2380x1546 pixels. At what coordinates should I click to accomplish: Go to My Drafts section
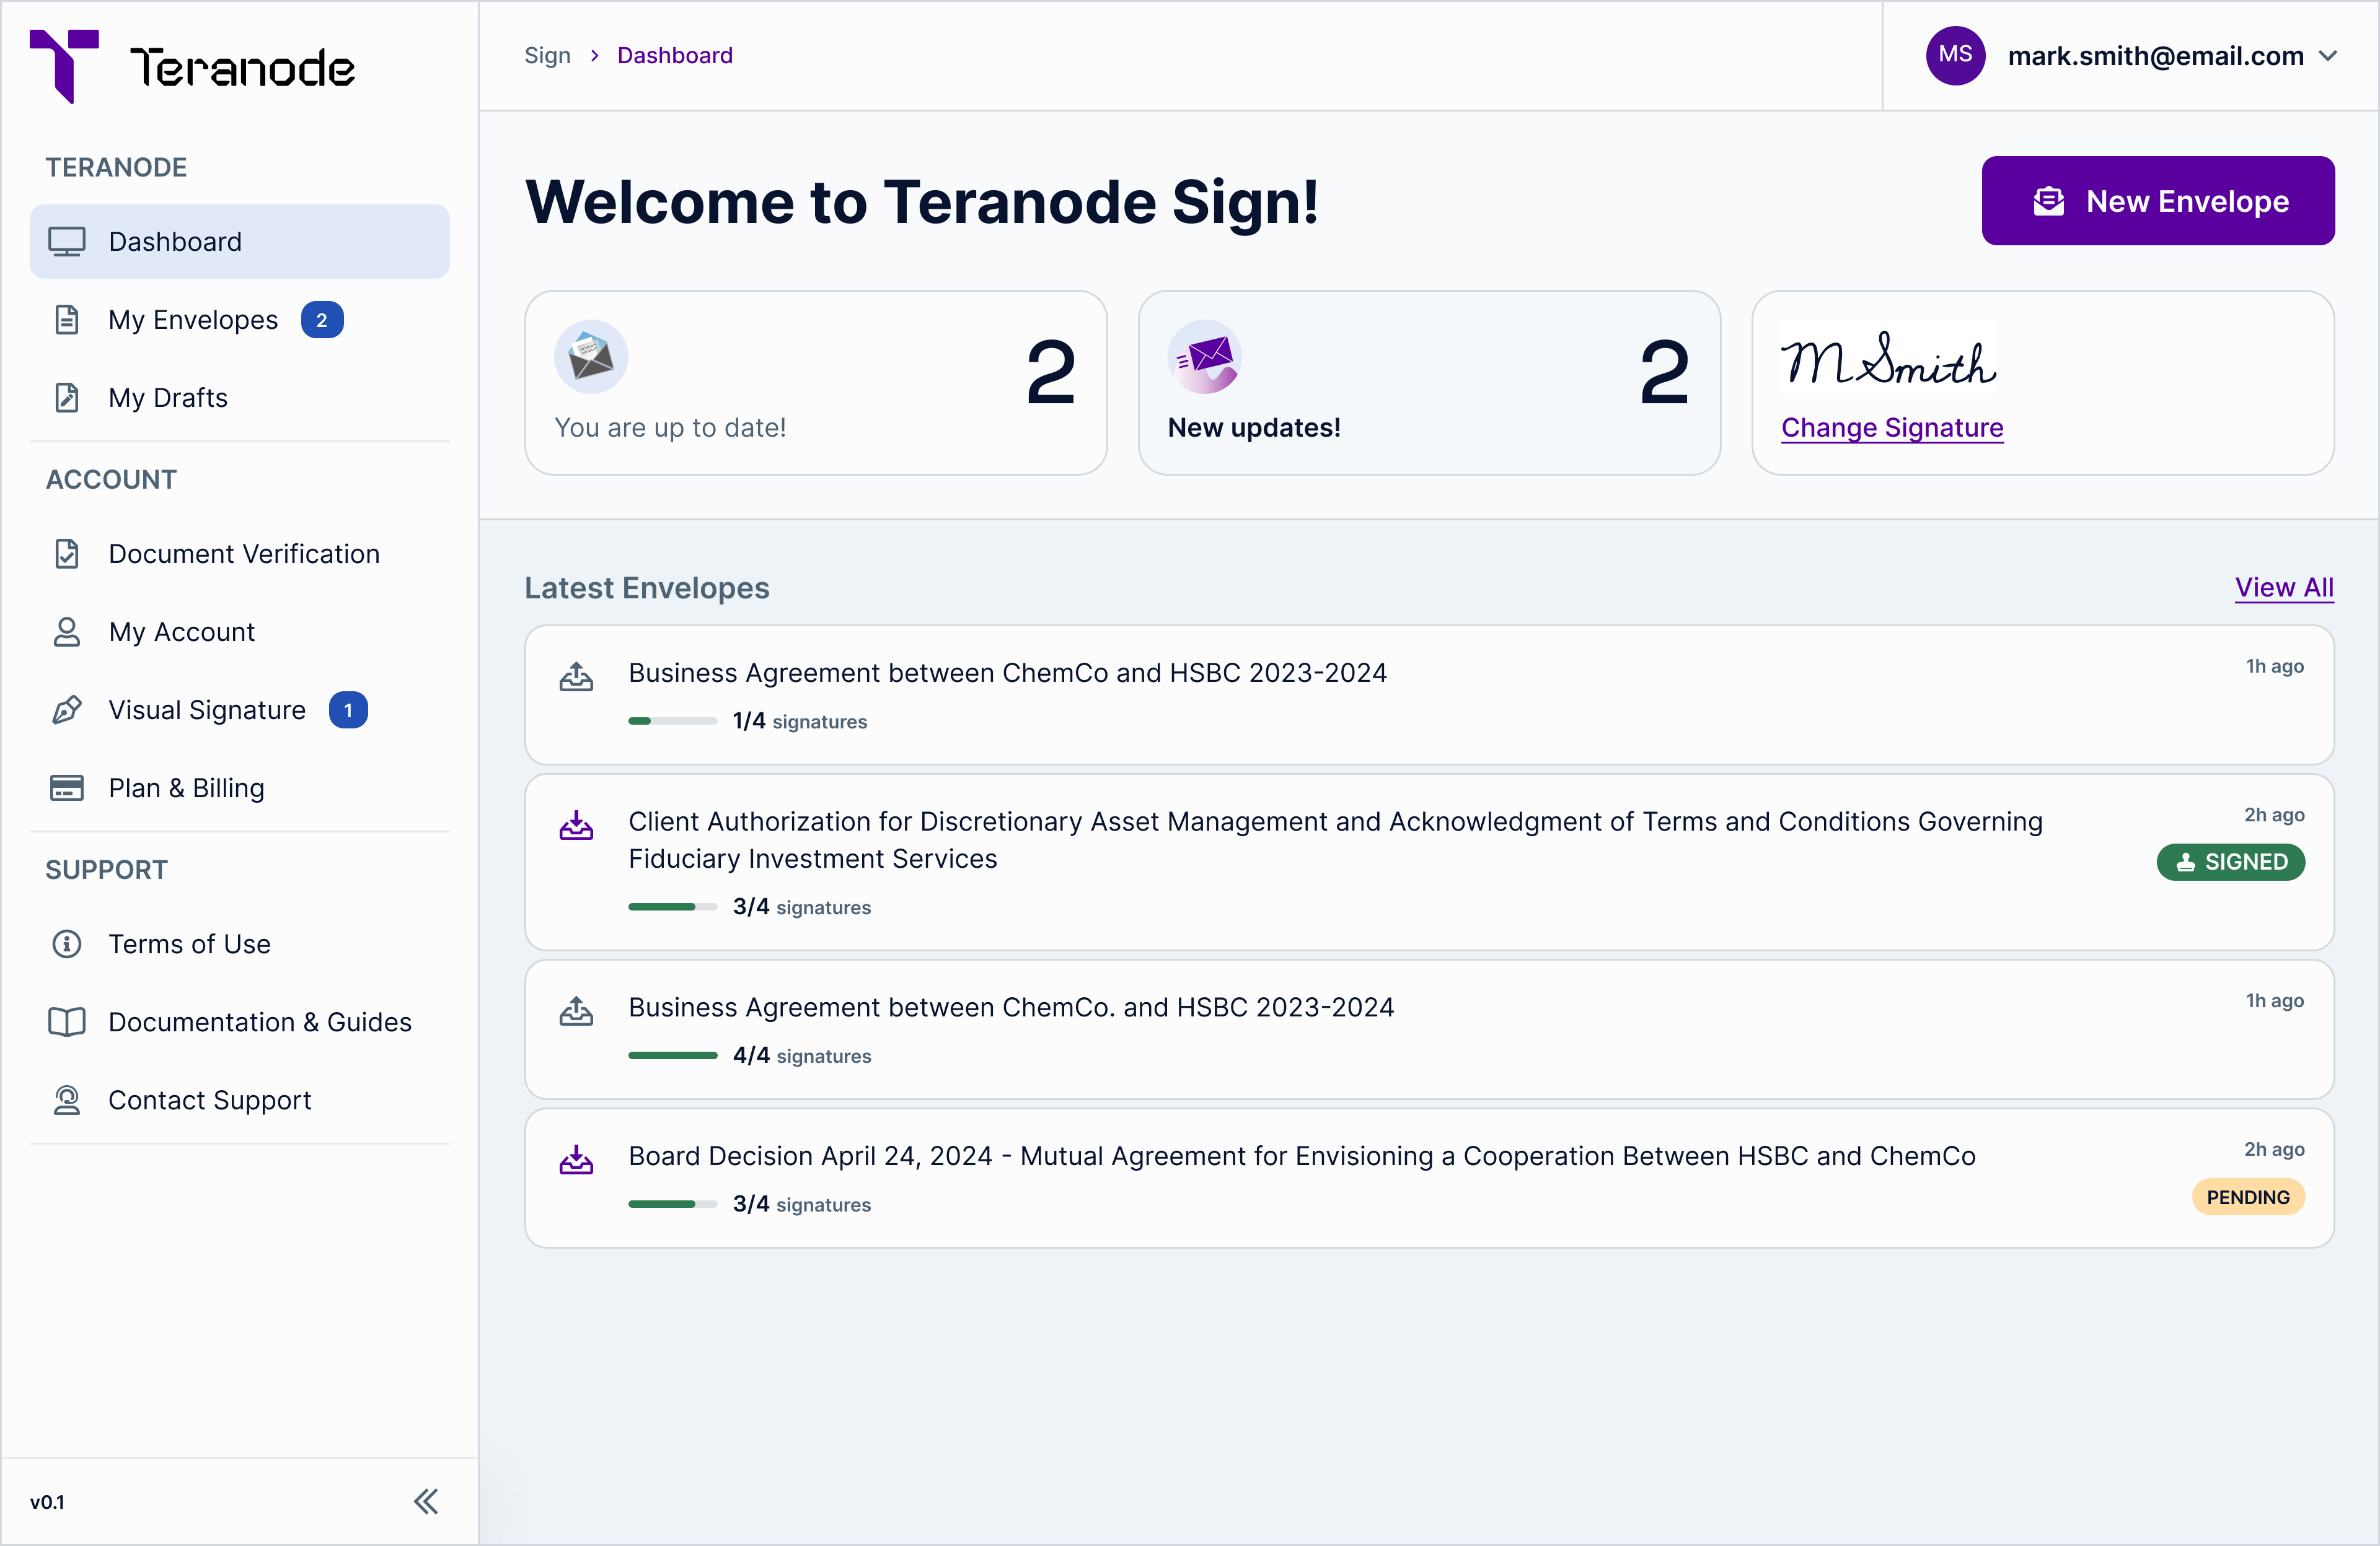(x=168, y=398)
